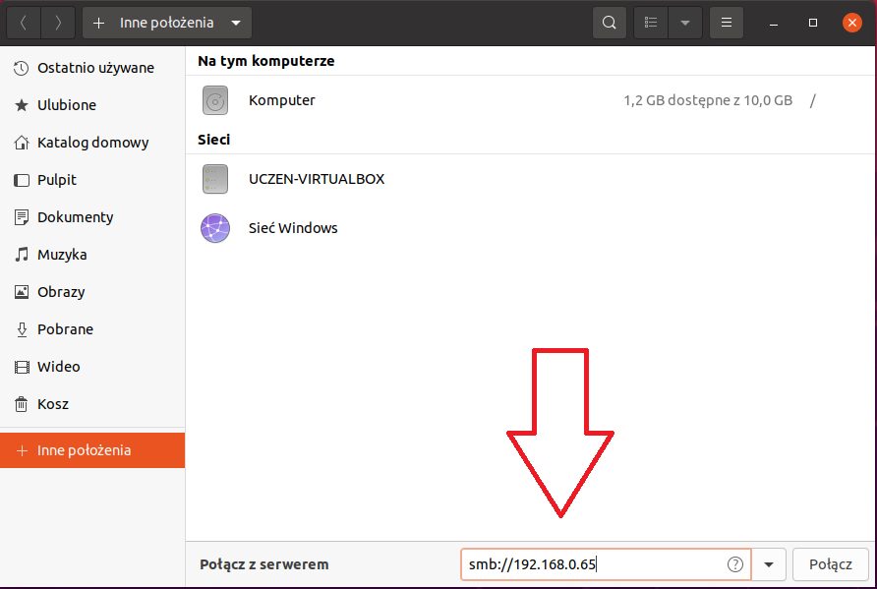Click the purple Sieć Windows globe icon

click(215, 228)
